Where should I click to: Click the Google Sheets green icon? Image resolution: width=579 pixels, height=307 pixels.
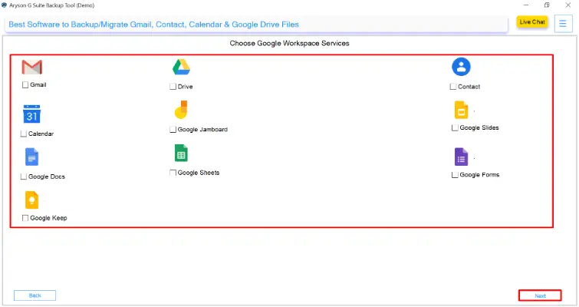click(181, 153)
